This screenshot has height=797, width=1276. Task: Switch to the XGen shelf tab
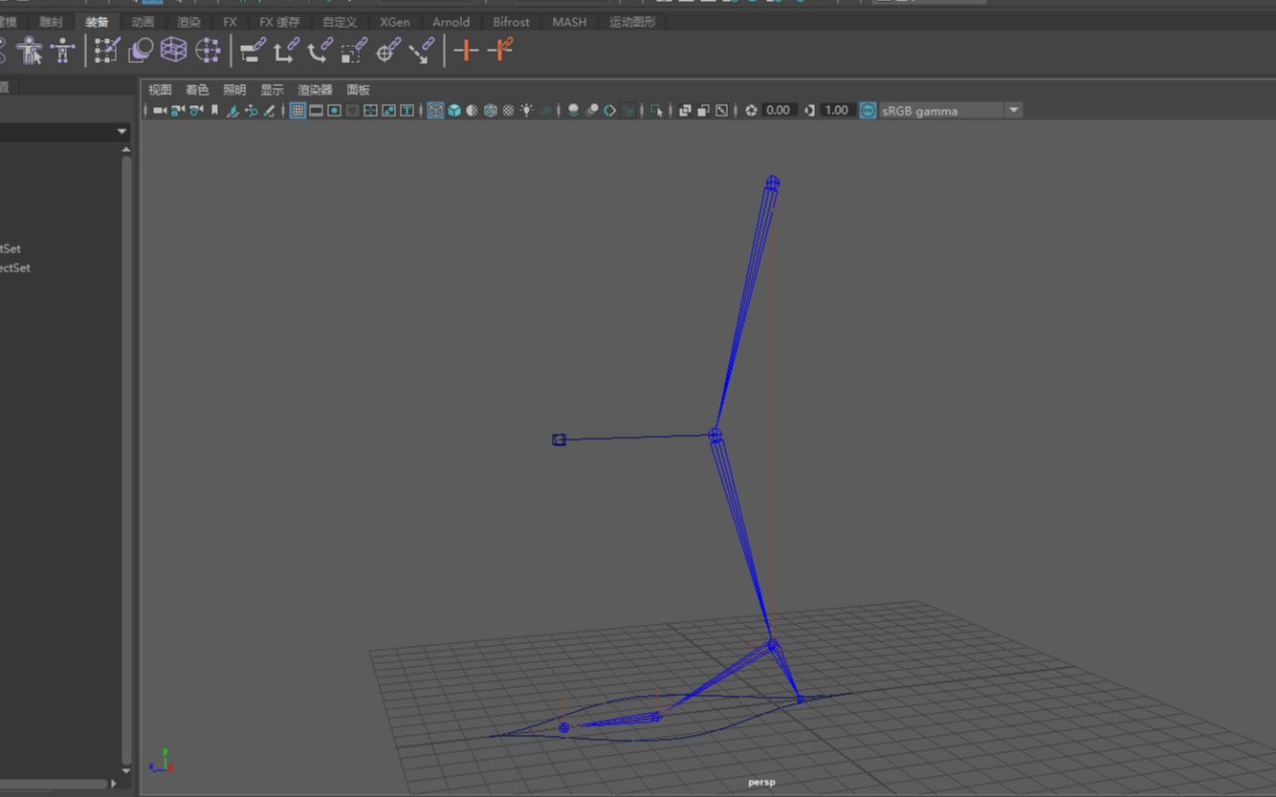[x=394, y=22]
